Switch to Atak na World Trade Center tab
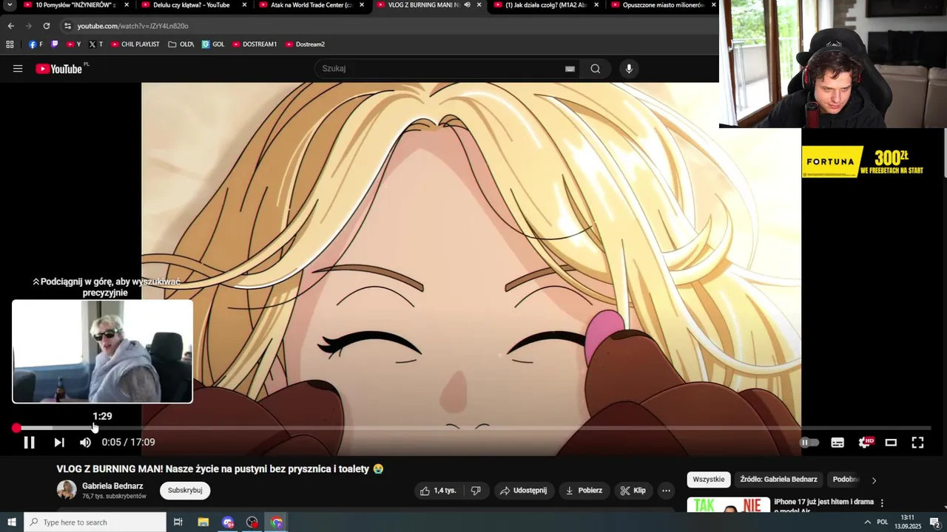The height and width of the screenshot is (532, 947). (310, 4)
